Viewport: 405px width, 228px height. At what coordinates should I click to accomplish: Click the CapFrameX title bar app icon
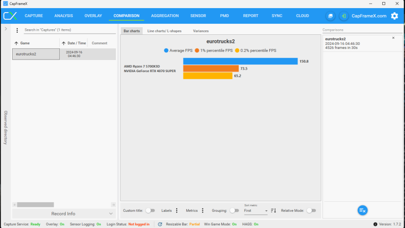click(6, 4)
